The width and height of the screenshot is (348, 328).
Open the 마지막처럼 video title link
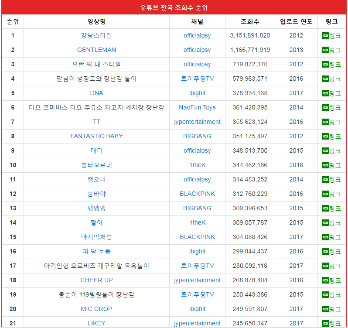[96, 237]
